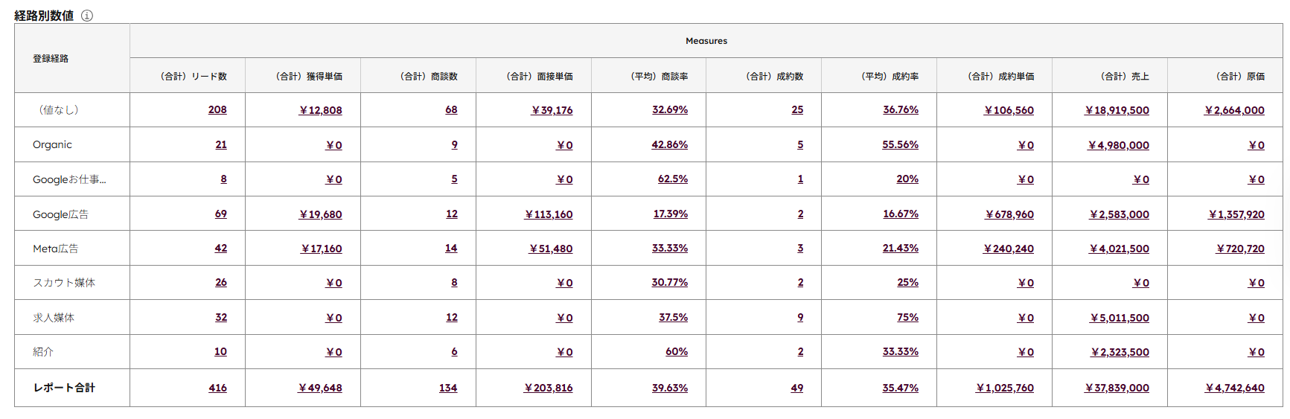This screenshot has height=419, width=1290.
Task: Click the info icon beside 経路別数値 title
Action: pyautogui.click(x=87, y=16)
